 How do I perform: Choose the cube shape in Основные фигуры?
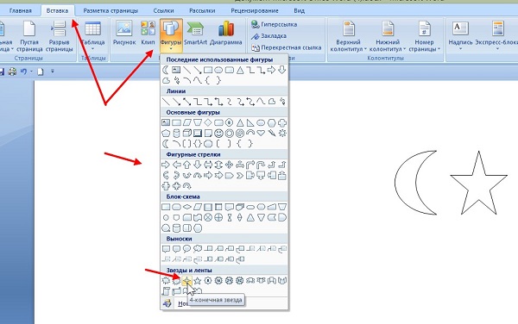coord(187,134)
